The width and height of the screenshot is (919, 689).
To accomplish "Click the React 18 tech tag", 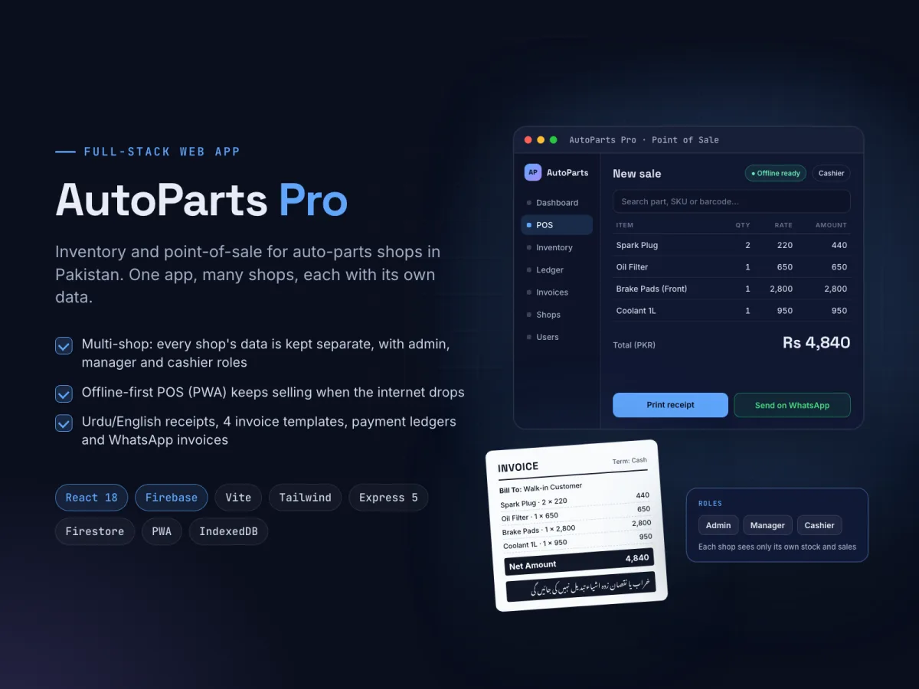I will pyautogui.click(x=92, y=498).
